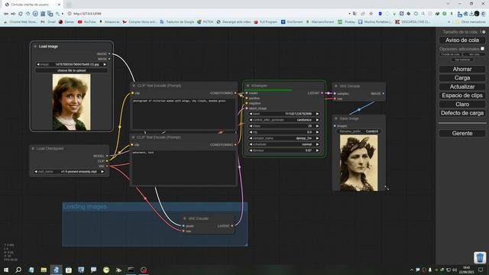This screenshot has height=275, width=489.
Task: Open the Traductor de Google bookmark
Action: click(176, 22)
